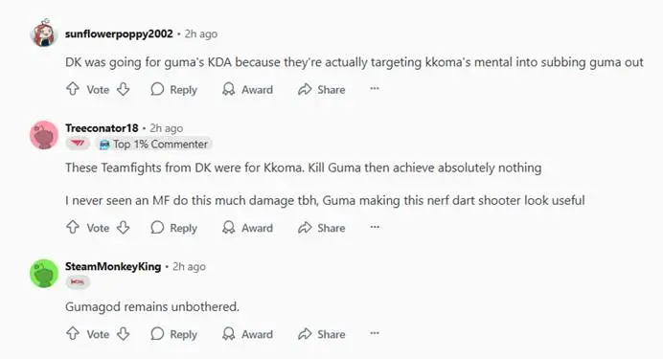Open the three-dot menu on Treeconator18's comment
This screenshot has width=663, height=359.
(x=375, y=227)
